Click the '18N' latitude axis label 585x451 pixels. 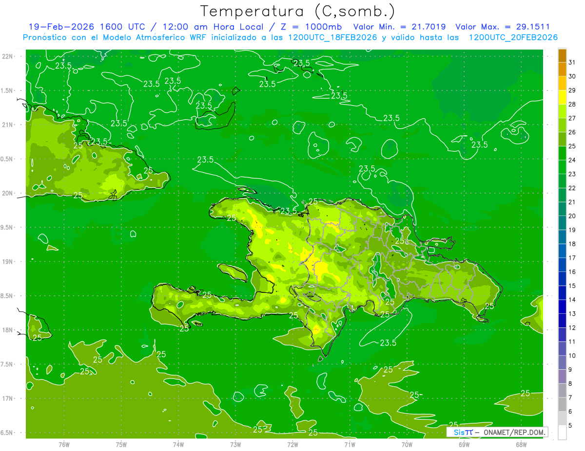(7, 330)
